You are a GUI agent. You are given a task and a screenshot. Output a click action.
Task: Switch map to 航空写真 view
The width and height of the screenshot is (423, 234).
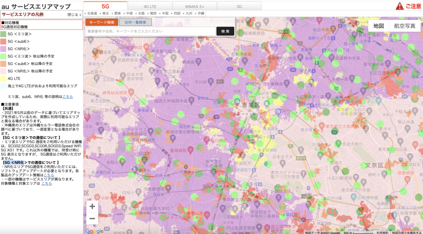coord(404,26)
